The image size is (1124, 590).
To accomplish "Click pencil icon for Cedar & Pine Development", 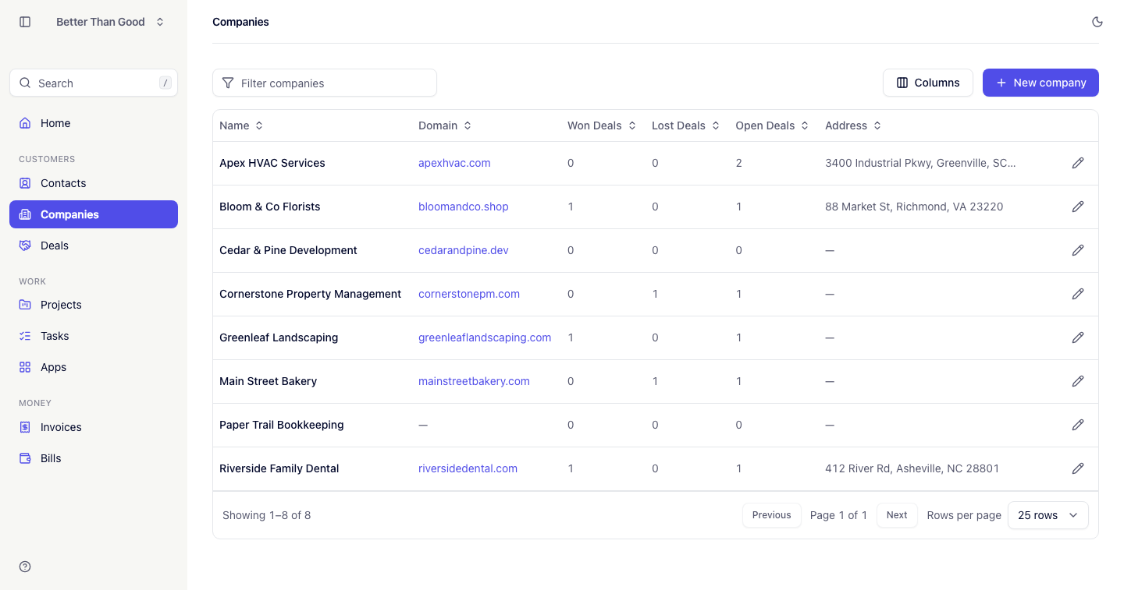I will pos(1078,250).
